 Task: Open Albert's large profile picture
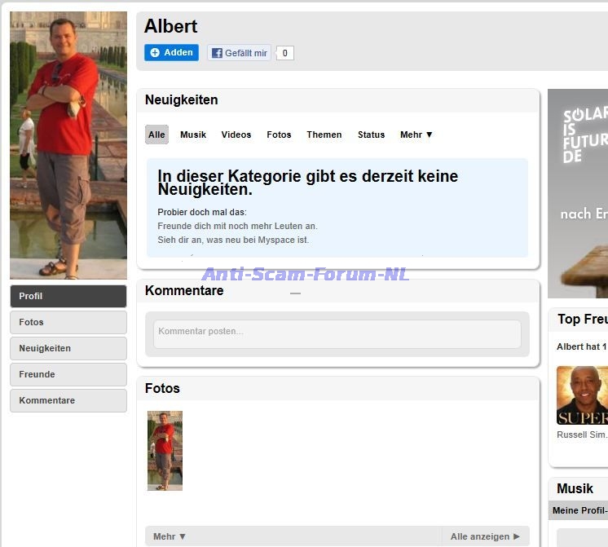(68, 145)
